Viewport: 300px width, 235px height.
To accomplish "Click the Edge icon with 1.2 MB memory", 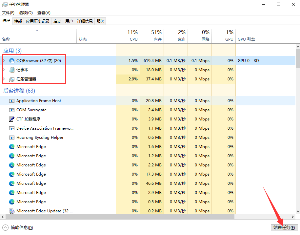I will click(x=12, y=156).
